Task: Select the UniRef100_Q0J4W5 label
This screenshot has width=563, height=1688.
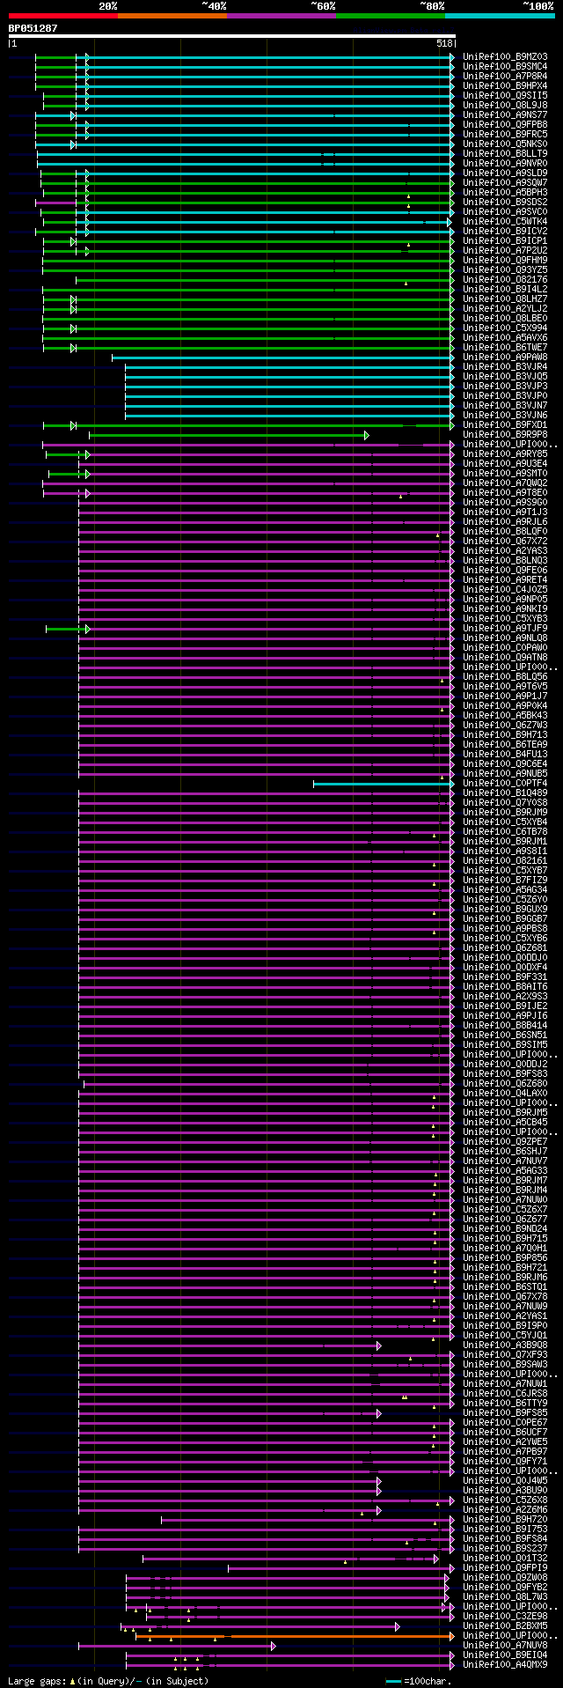Action: pos(505,1481)
